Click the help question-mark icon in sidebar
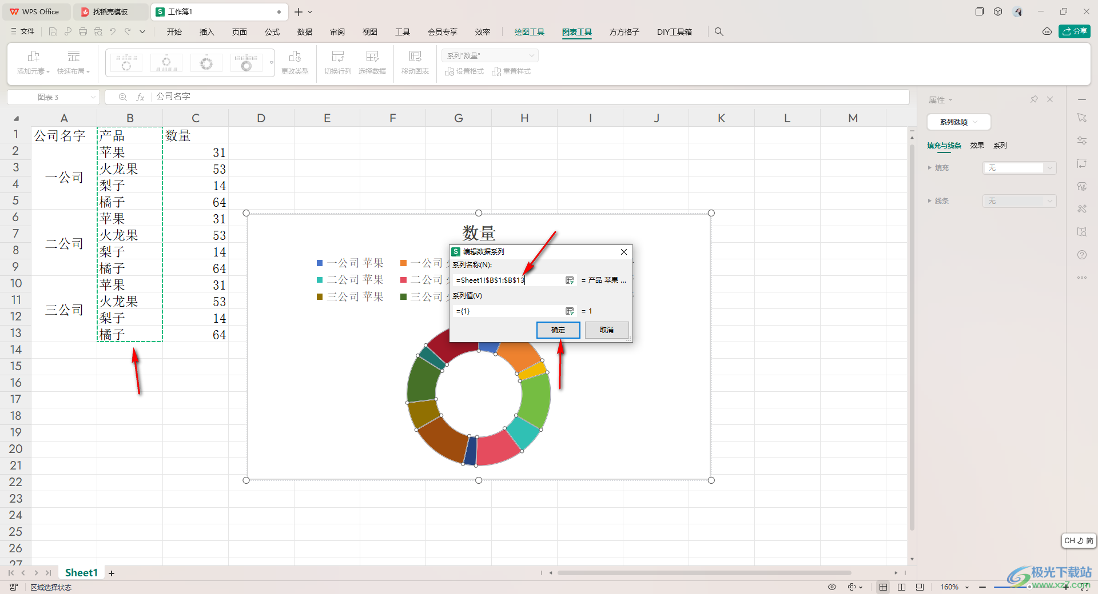1098x594 pixels. click(x=1082, y=255)
